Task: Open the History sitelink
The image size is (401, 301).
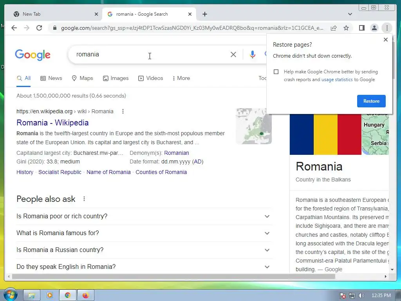Action: tap(25, 172)
